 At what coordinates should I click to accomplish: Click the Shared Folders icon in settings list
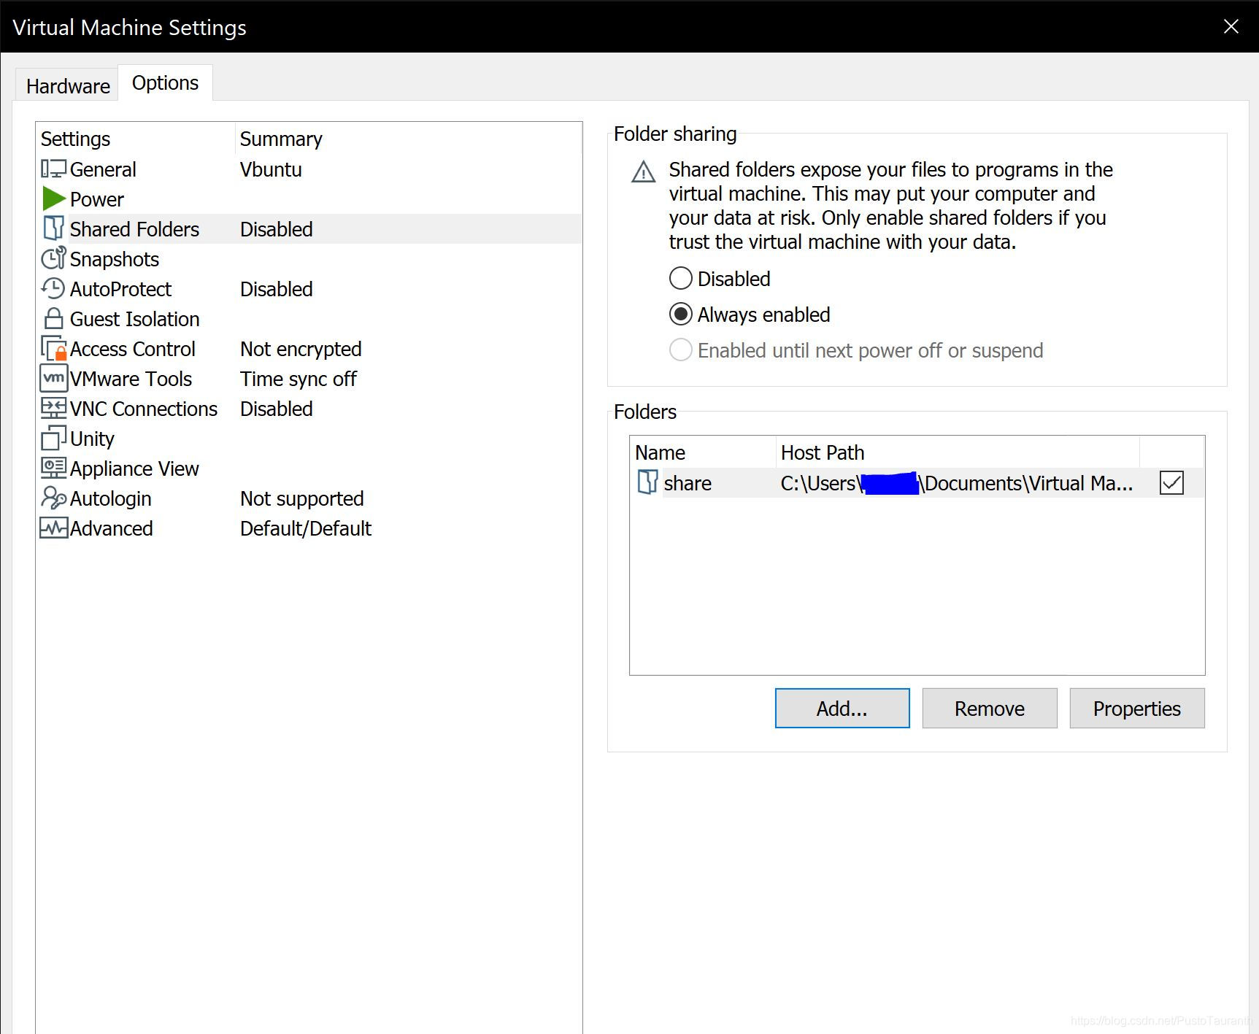(53, 228)
